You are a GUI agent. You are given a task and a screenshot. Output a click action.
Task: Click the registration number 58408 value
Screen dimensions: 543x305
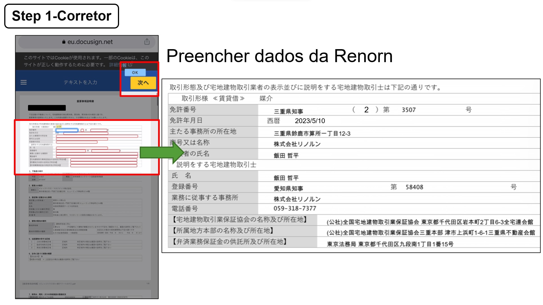(x=414, y=187)
